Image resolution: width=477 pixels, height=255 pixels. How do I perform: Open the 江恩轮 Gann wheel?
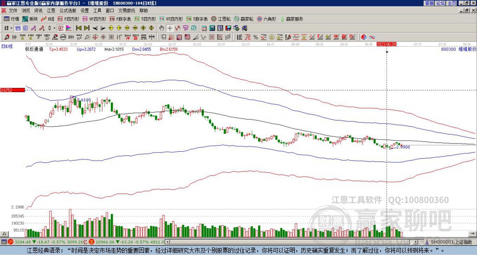pyautogui.click(x=221, y=19)
